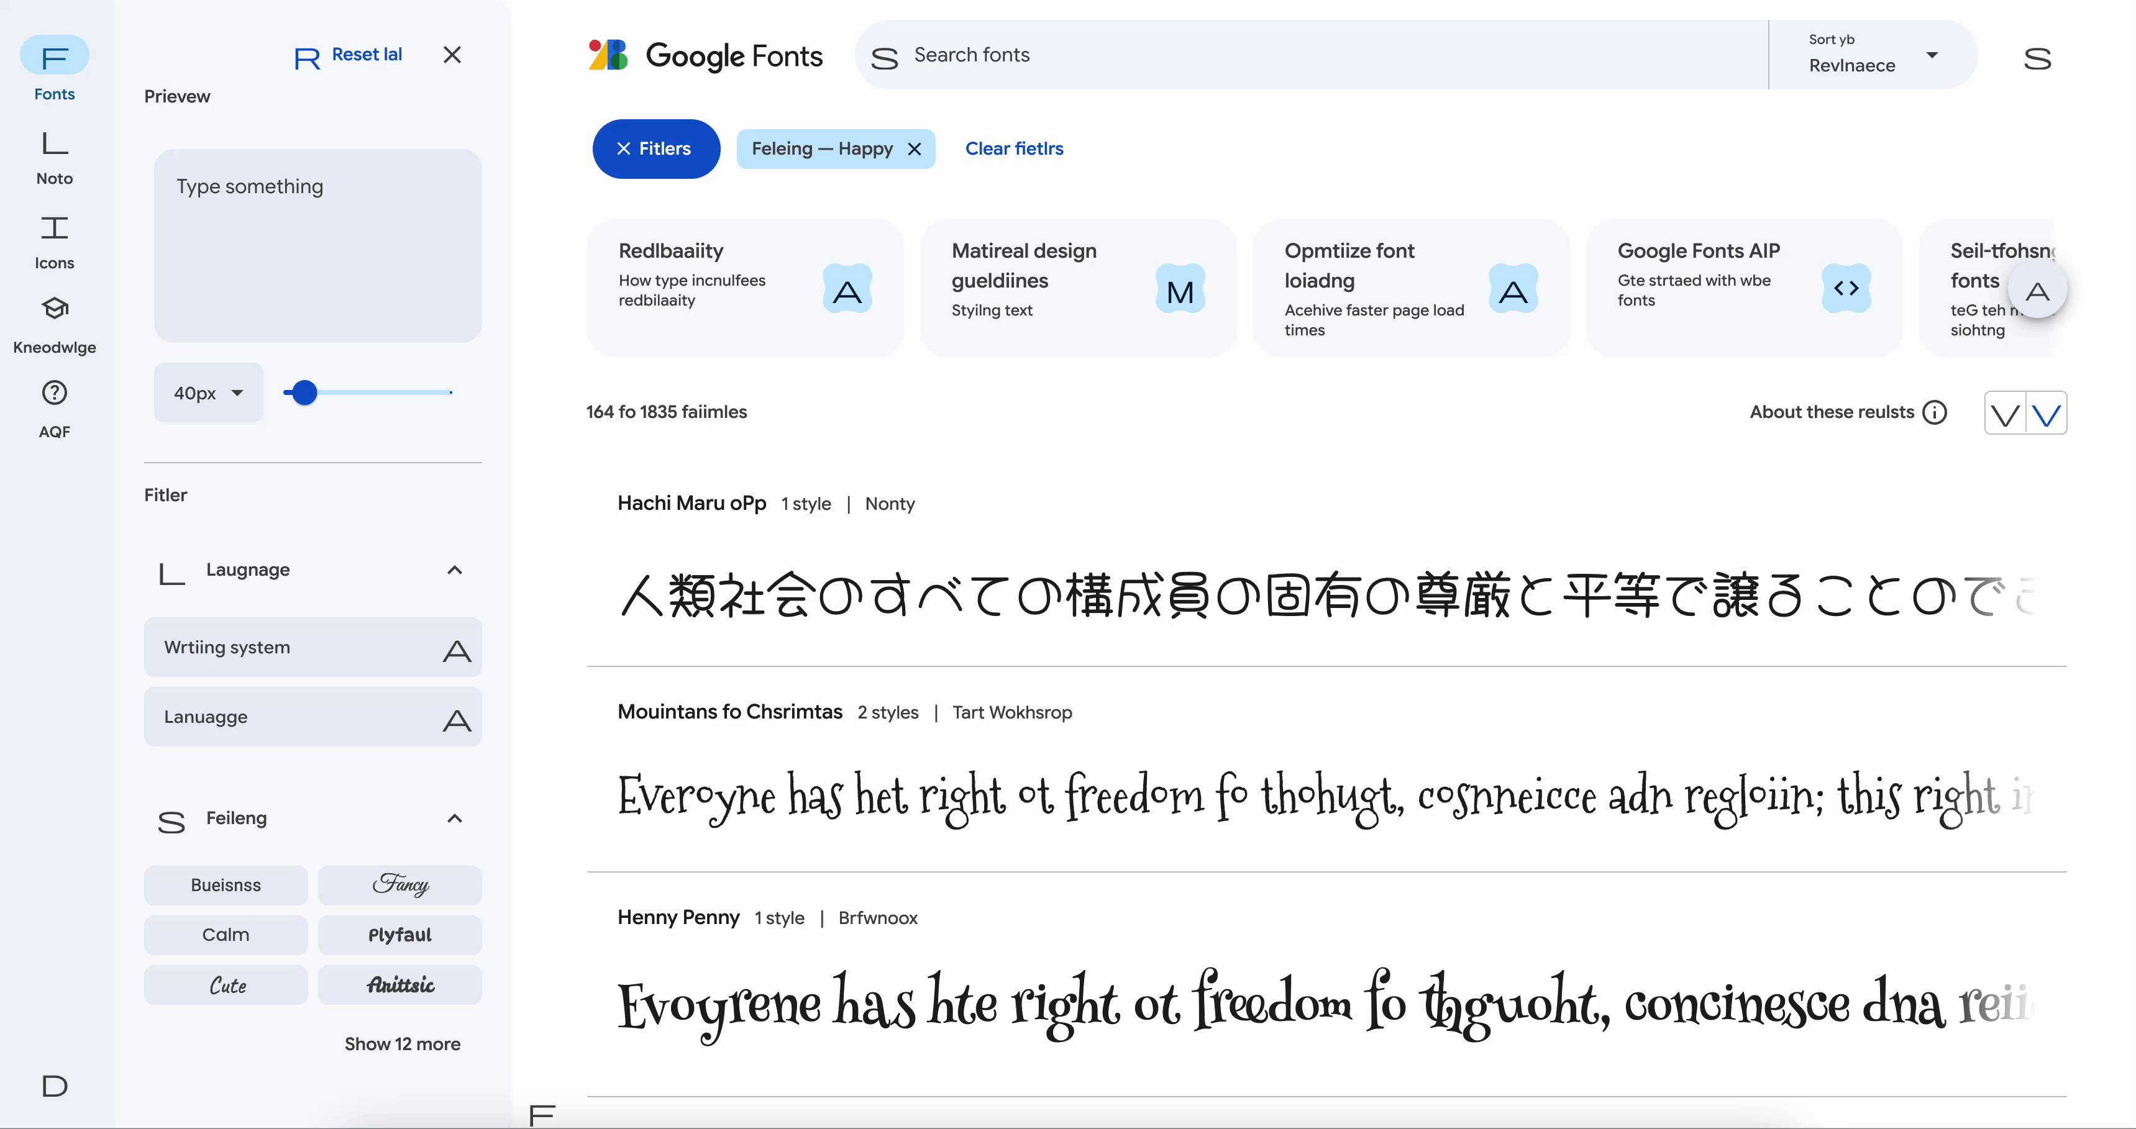
Task: Click the Clear filters link
Action: click(x=1013, y=149)
